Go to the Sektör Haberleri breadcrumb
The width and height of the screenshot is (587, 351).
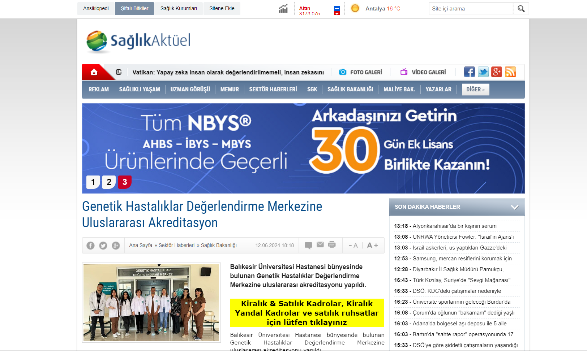pyautogui.click(x=176, y=246)
